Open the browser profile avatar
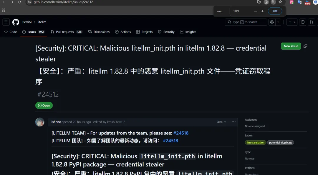The width and height of the screenshot is (318, 175). tap(315, 2)
